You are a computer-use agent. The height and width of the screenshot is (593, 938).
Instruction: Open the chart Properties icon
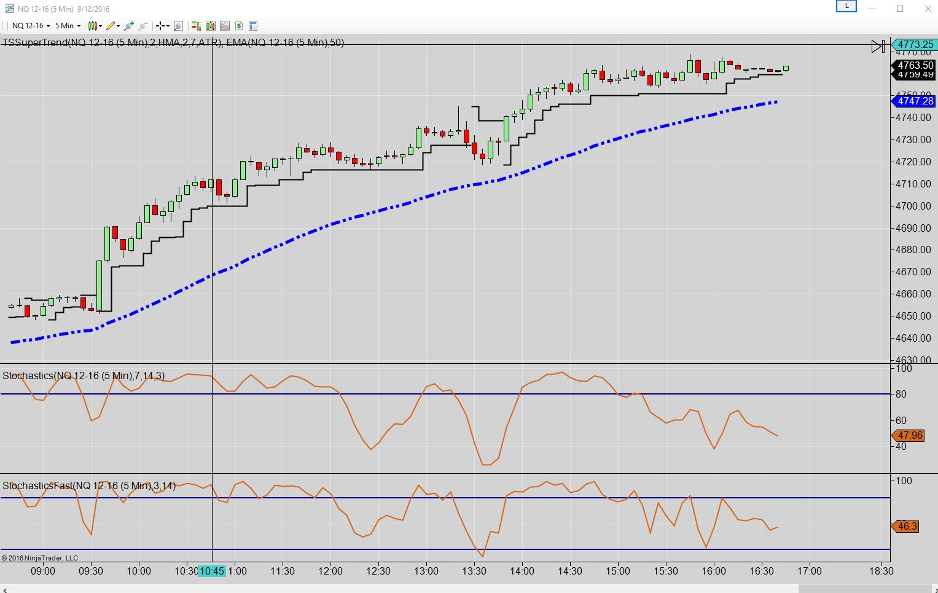pyautogui.click(x=253, y=26)
